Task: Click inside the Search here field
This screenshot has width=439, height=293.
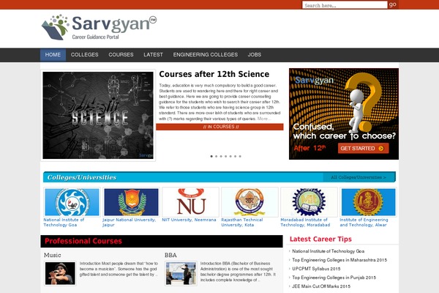Action: click(345, 5)
